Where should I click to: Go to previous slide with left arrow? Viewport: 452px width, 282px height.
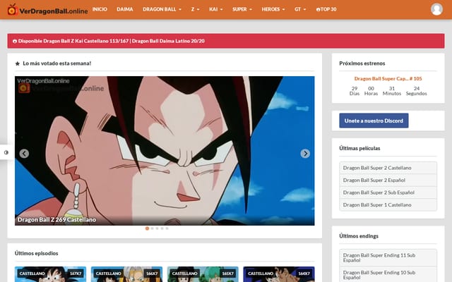[x=24, y=154]
